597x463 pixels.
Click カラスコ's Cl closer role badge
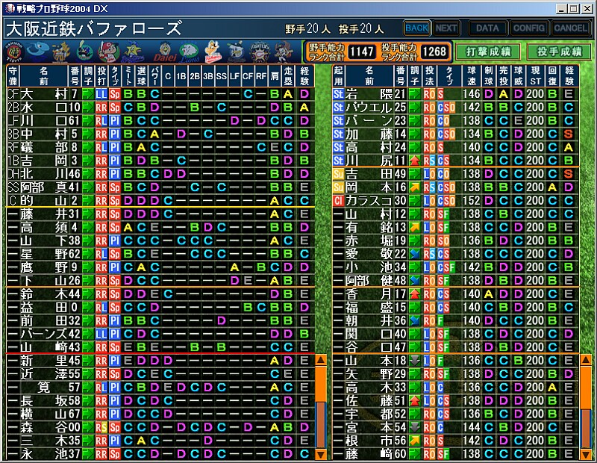(338, 200)
